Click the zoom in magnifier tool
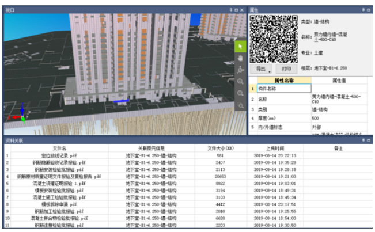 [240, 82]
